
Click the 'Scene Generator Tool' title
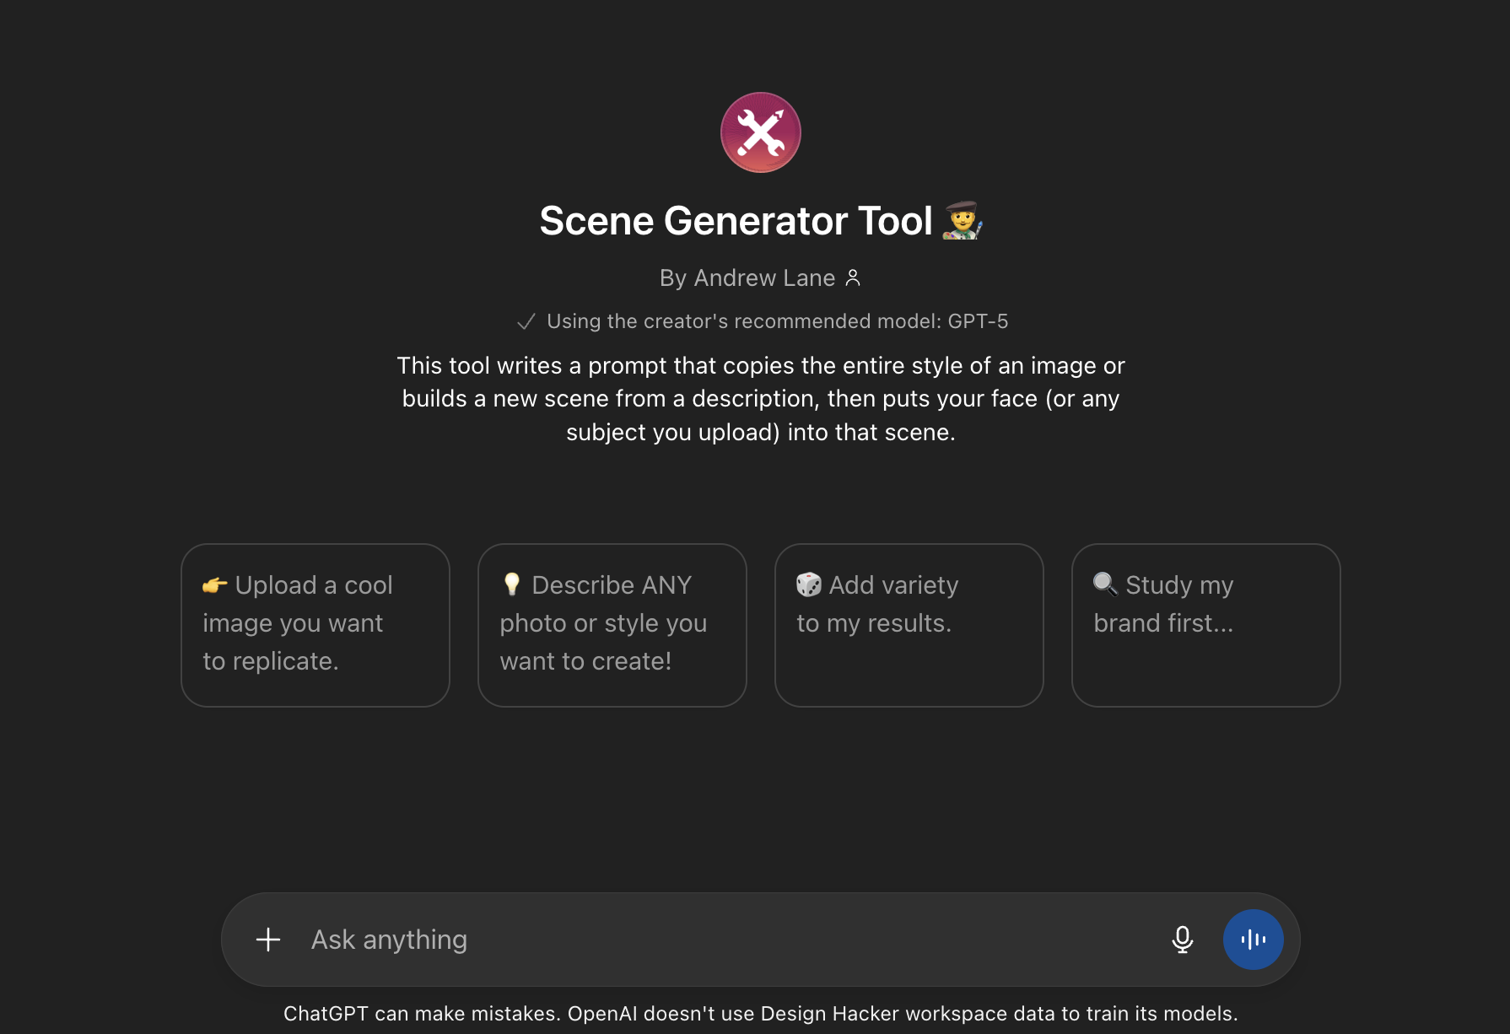pos(736,221)
